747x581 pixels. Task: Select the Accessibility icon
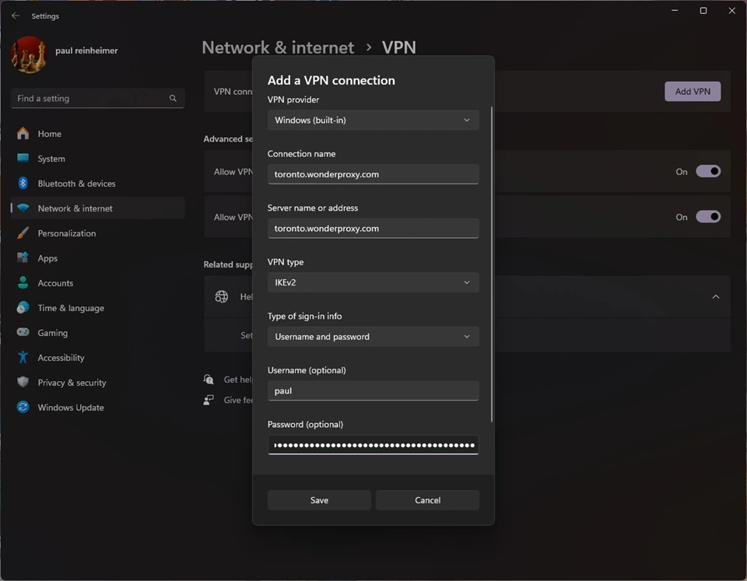(x=23, y=357)
